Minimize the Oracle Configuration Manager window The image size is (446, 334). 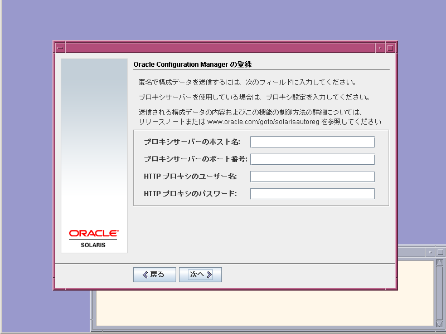[380, 48]
